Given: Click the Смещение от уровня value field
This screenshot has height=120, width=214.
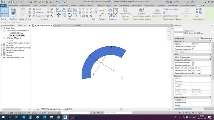Looking at the screenshot, I should 201,47.
